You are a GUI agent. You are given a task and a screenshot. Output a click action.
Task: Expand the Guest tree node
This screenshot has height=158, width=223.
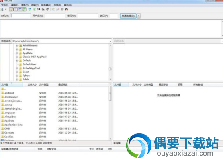[17, 72]
